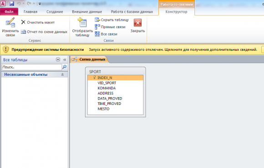Click the red Закрыть button
The image size is (264, 168).
137,26
